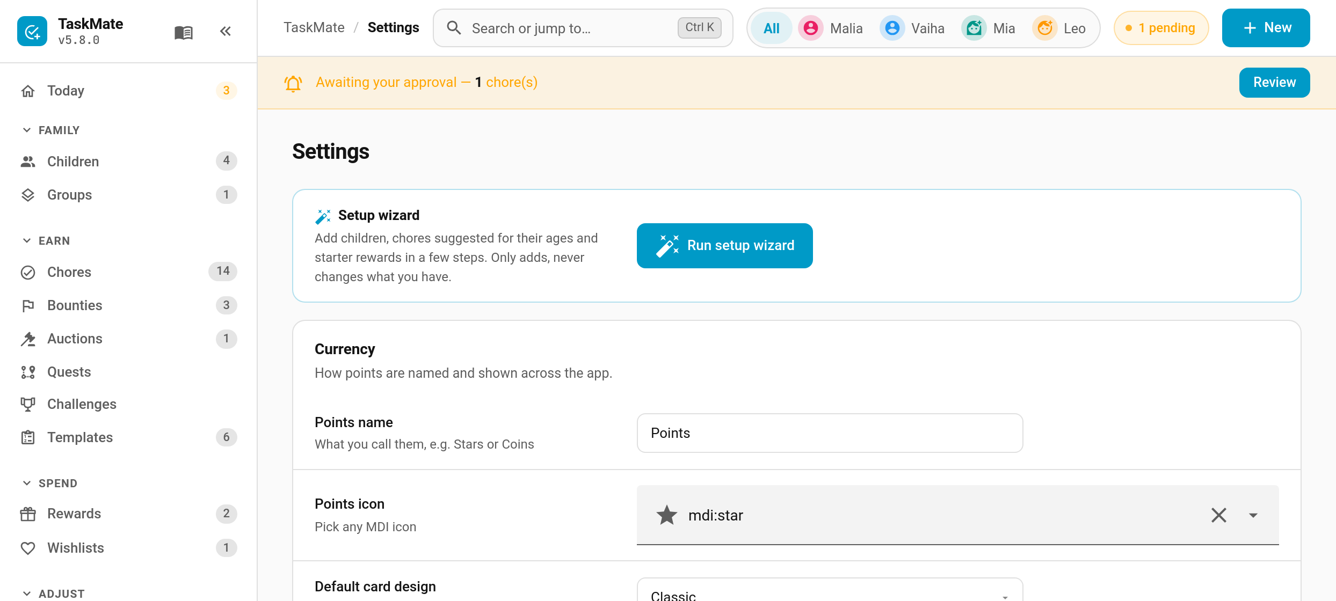Click the Auctions gavel icon

point(28,339)
